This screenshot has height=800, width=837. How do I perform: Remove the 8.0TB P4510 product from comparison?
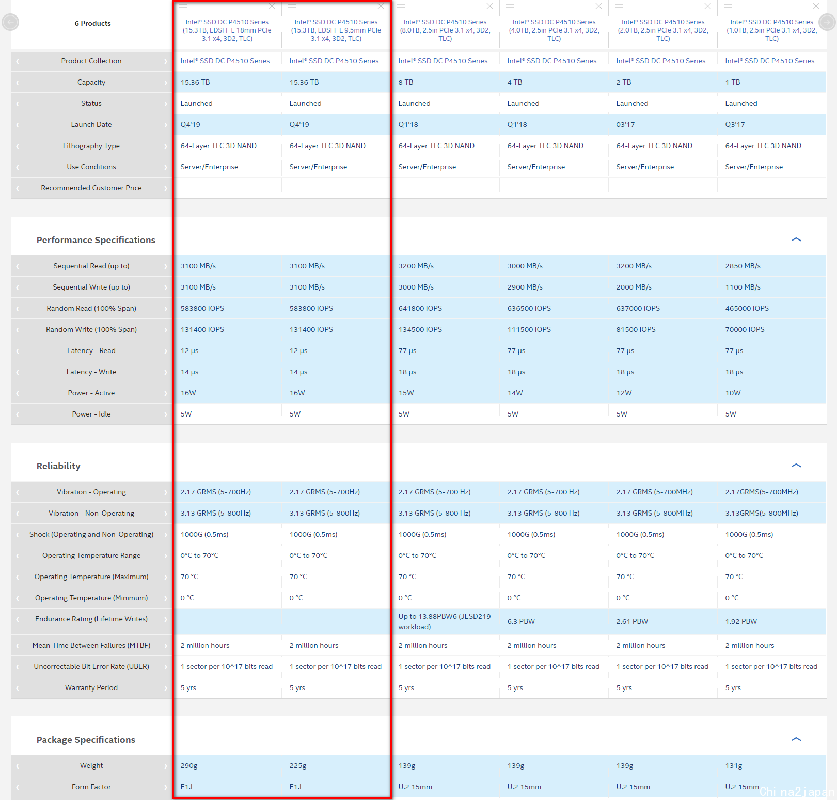click(489, 6)
